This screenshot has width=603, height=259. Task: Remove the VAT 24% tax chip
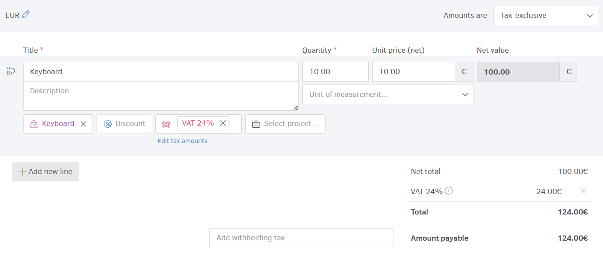click(x=223, y=123)
